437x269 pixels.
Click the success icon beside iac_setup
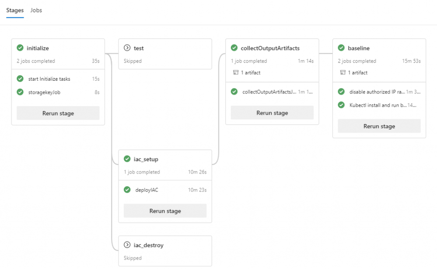(x=127, y=159)
